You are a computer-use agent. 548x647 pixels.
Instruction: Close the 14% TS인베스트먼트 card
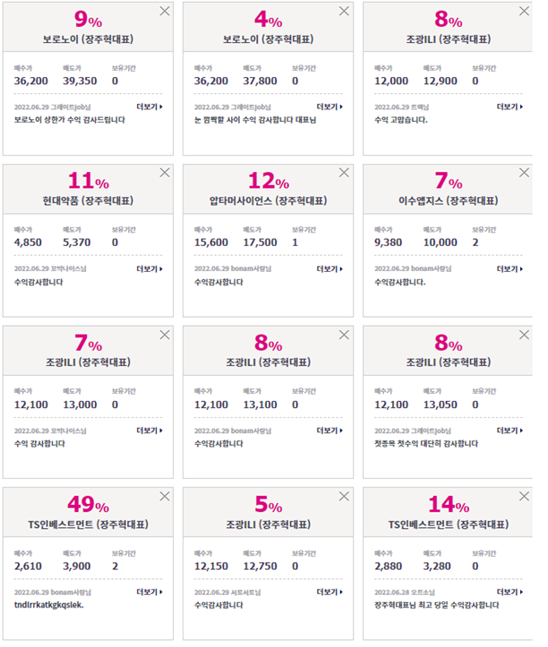pos(524,496)
